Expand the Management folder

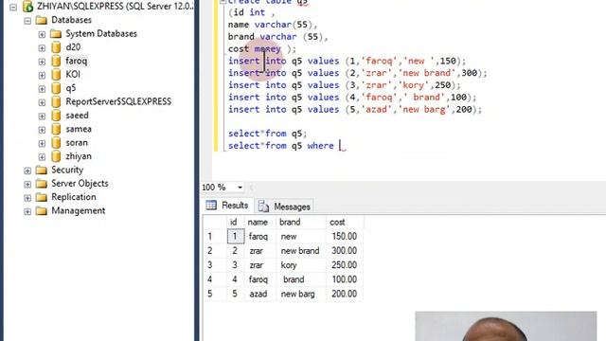coord(27,211)
